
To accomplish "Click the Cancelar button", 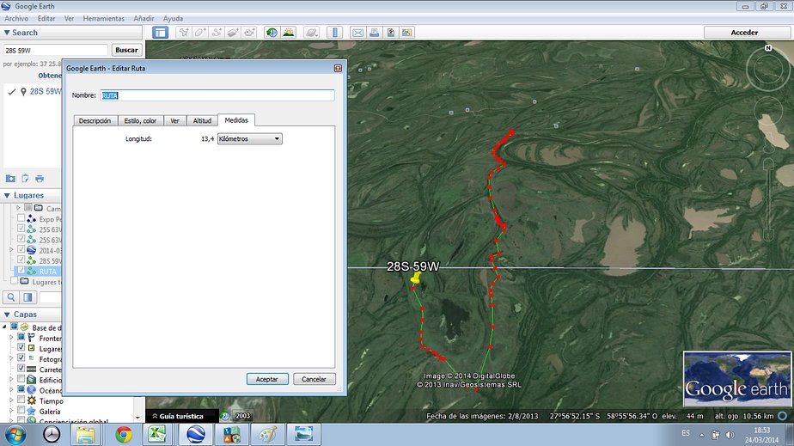I will pos(314,379).
